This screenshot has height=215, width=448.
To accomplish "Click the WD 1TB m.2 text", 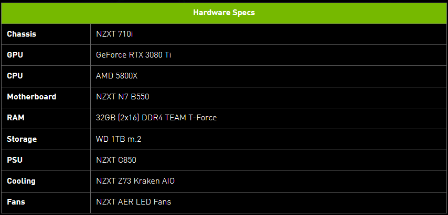I will tap(119, 139).
